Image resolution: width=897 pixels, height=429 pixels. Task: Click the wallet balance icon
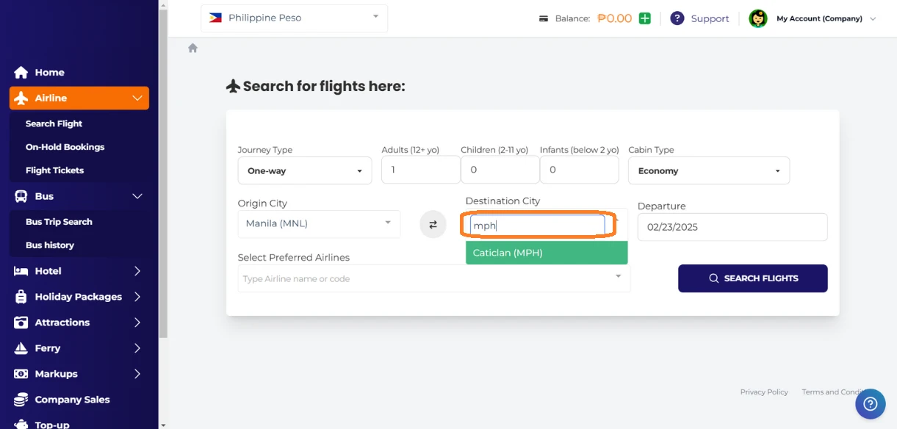pyautogui.click(x=543, y=19)
